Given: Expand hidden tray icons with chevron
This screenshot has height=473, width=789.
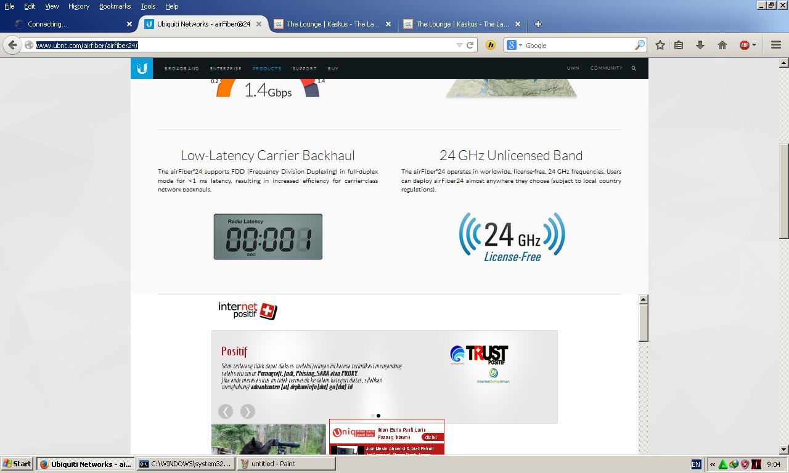Looking at the screenshot, I should pyautogui.click(x=713, y=464).
